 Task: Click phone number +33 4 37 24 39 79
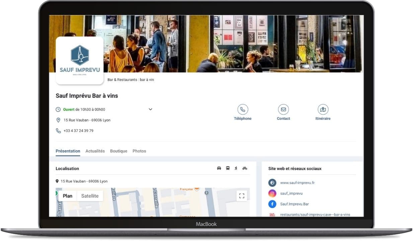[x=78, y=131]
